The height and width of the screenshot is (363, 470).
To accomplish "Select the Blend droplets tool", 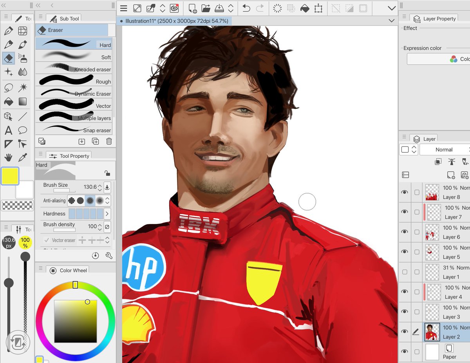I will point(23,72).
